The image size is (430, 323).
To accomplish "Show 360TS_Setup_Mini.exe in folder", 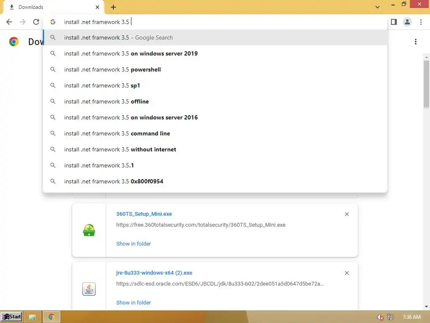I will [x=134, y=244].
